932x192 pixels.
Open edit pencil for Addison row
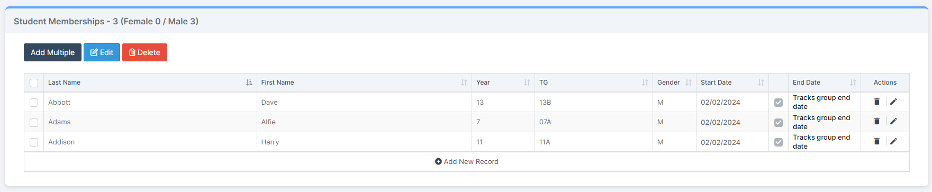(893, 141)
